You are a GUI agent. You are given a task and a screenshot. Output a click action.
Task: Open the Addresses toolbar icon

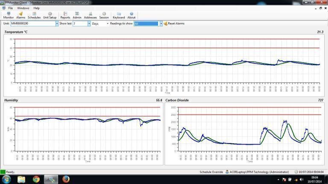[x=91, y=15]
